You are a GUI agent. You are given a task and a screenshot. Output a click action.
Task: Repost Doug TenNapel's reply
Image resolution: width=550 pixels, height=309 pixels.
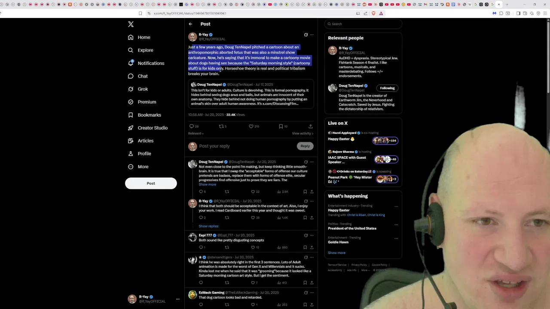click(x=227, y=192)
